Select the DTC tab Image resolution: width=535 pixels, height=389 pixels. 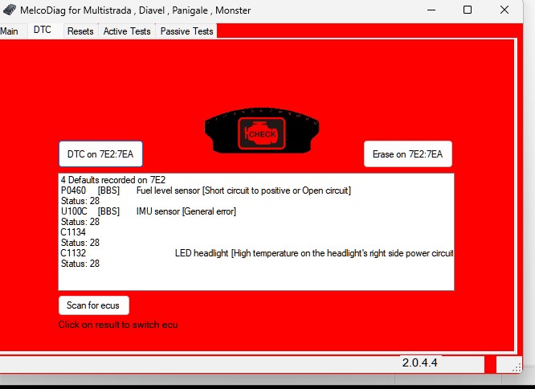click(43, 30)
